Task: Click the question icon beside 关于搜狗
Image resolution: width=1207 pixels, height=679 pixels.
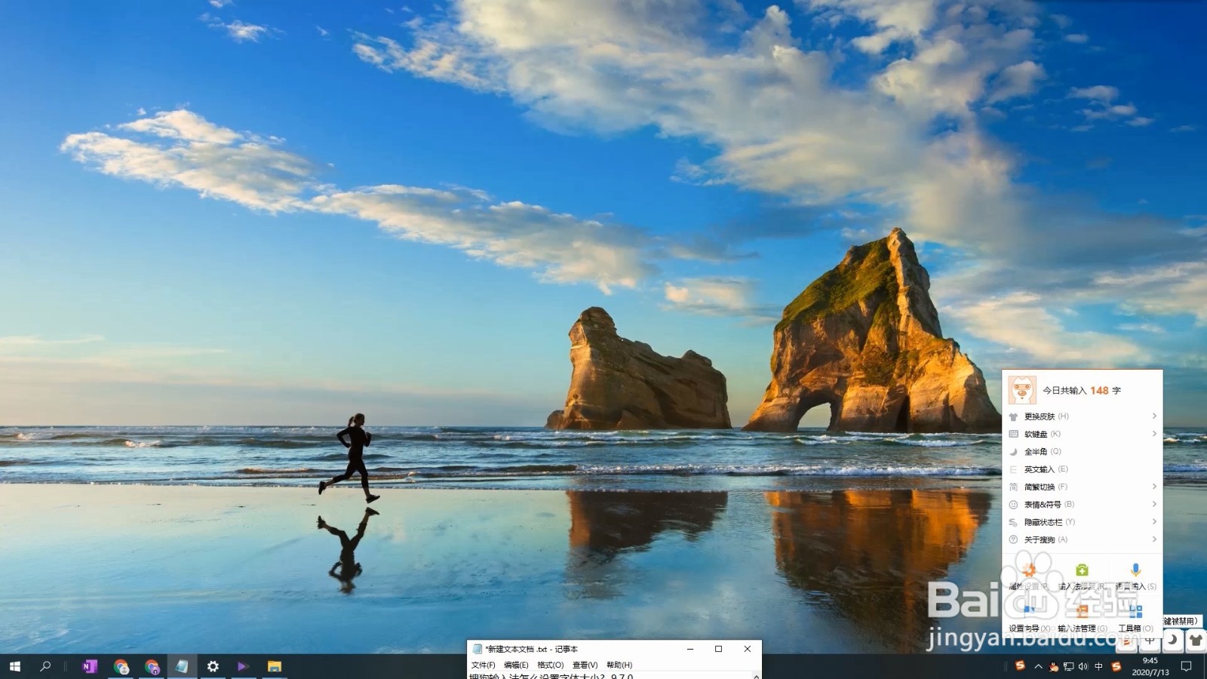Action: (1013, 539)
